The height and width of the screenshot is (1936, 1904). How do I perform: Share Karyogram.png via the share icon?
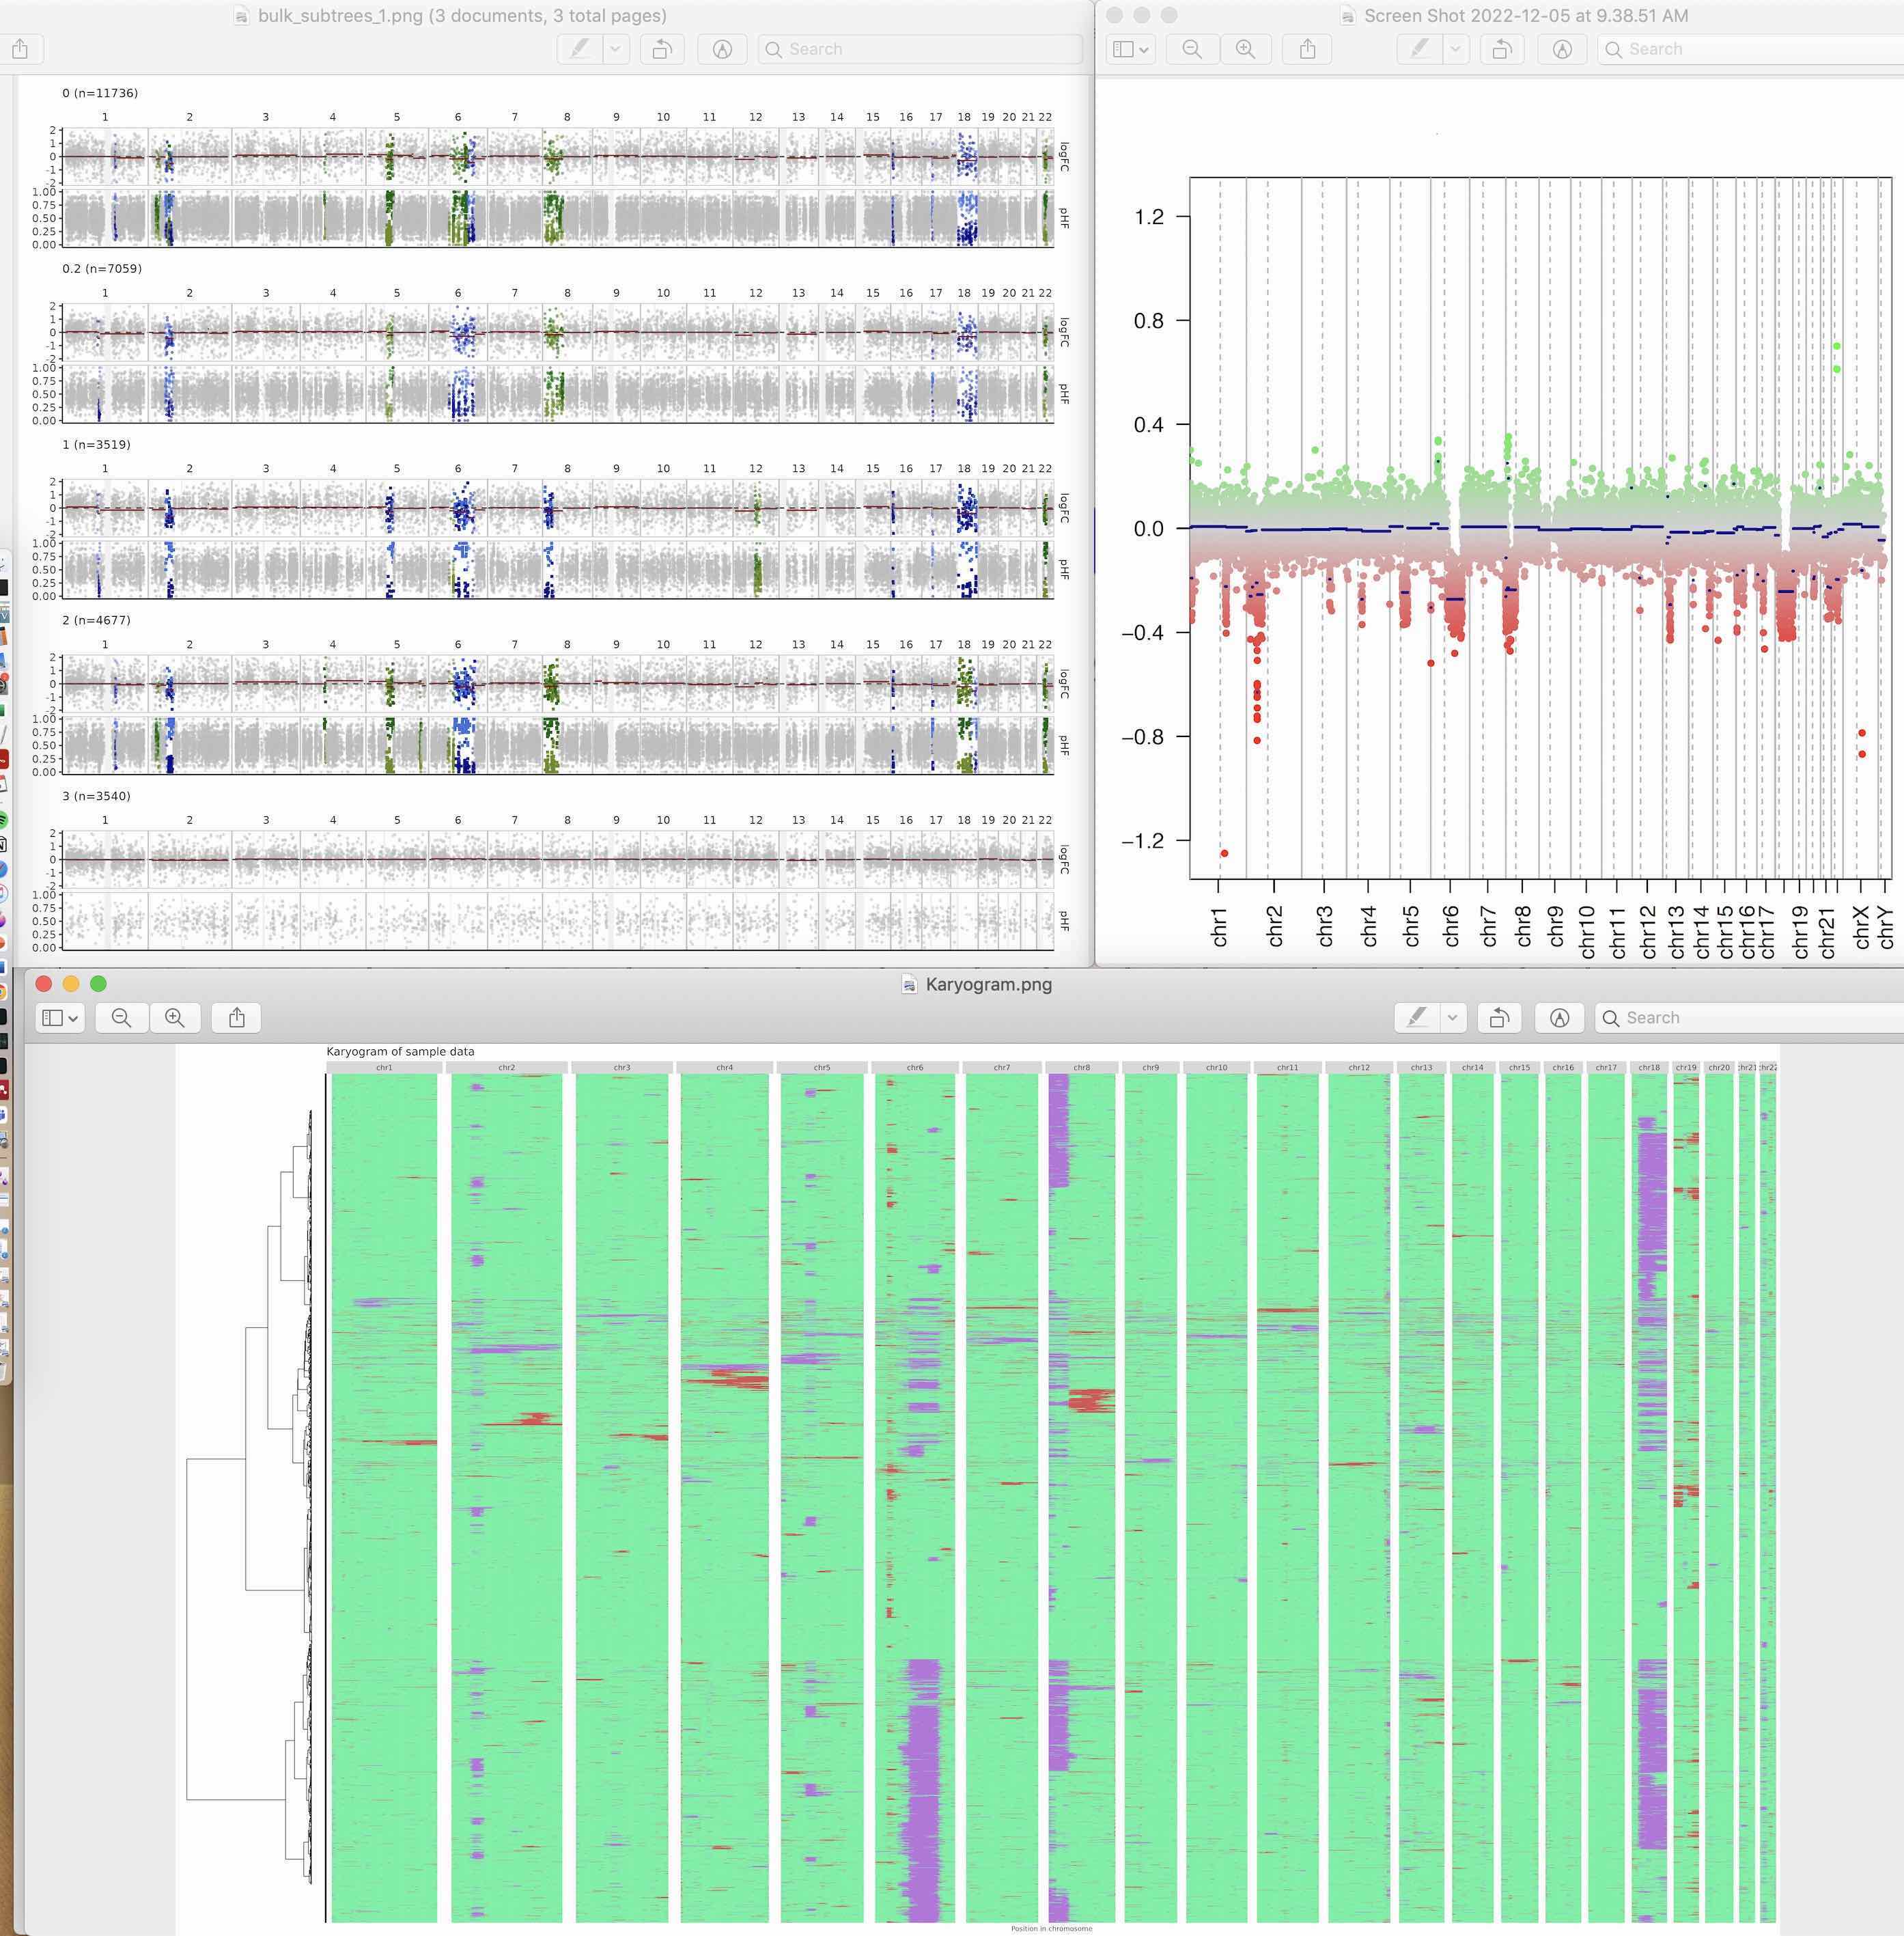236,1017
